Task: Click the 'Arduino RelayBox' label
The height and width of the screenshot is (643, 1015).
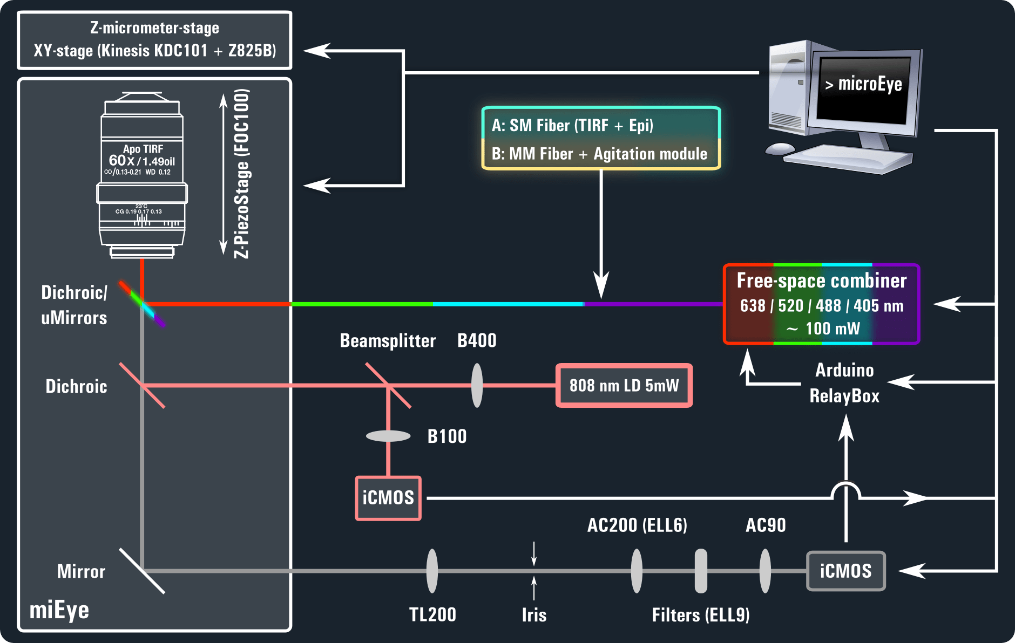Action: (x=844, y=383)
